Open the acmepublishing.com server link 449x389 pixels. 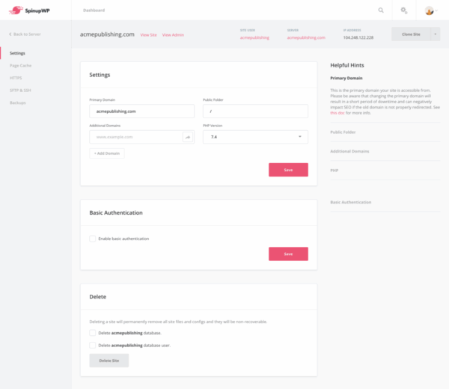coord(306,37)
